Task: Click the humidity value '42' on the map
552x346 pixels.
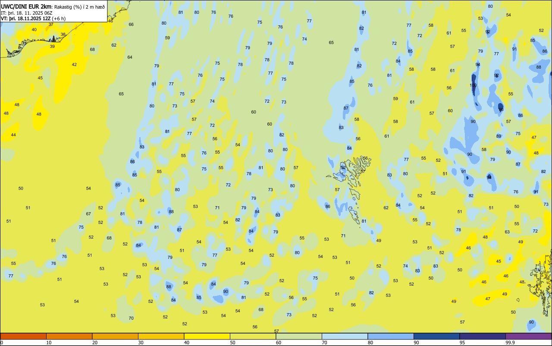Action: click(74, 64)
